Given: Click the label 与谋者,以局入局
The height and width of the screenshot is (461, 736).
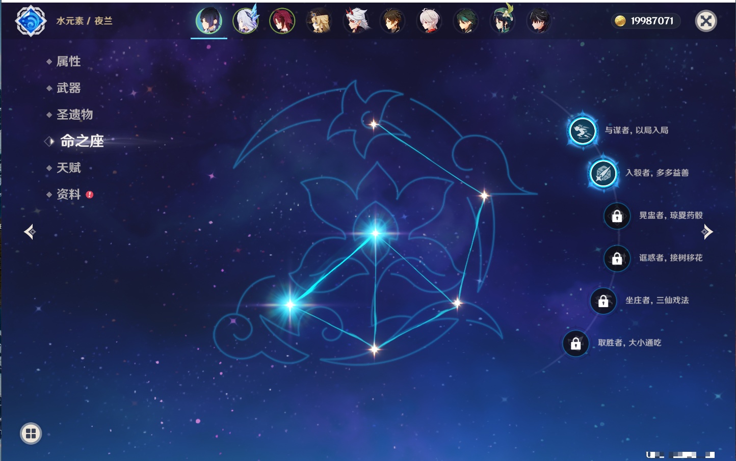Looking at the screenshot, I should [x=637, y=130].
